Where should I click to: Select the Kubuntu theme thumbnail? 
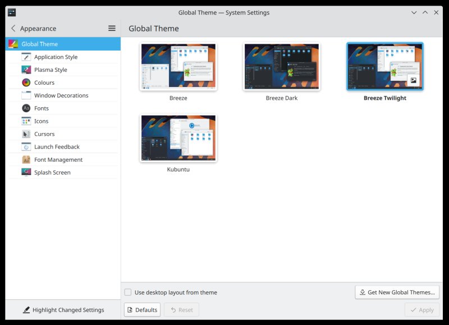pyautogui.click(x=178, y=137)
